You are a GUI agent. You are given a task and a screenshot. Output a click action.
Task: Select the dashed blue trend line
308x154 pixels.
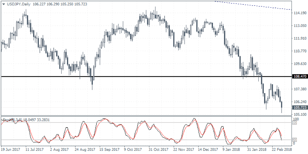tap(253, 6)
